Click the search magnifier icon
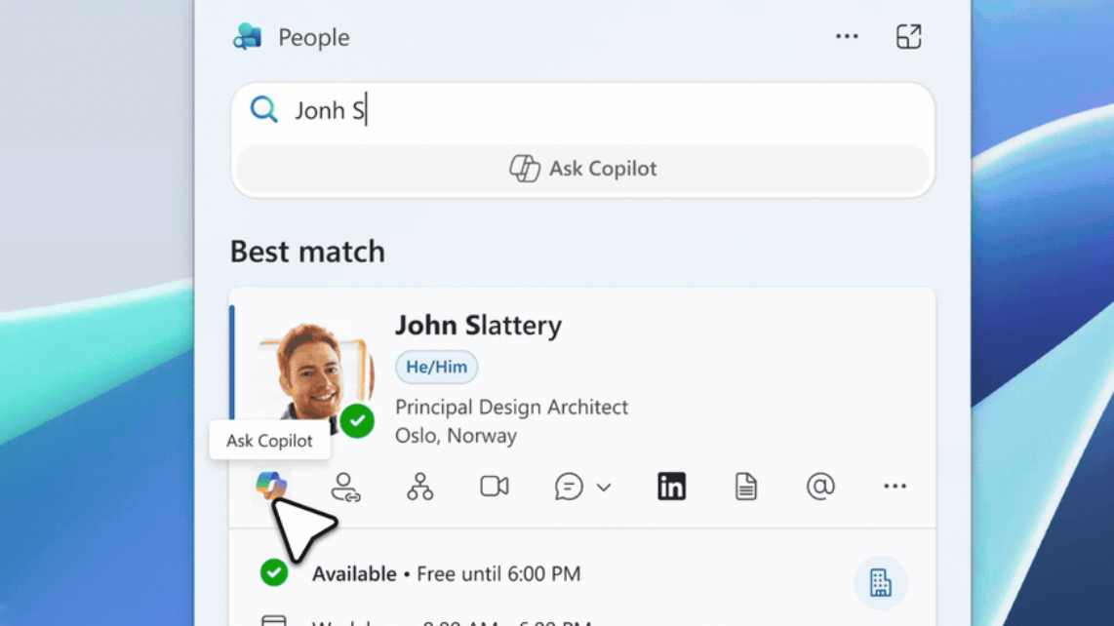 pyautogui.click(x=263, y=109)
